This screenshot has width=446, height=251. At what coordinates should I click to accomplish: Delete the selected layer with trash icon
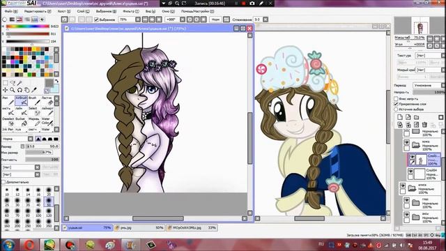(424, 125)
